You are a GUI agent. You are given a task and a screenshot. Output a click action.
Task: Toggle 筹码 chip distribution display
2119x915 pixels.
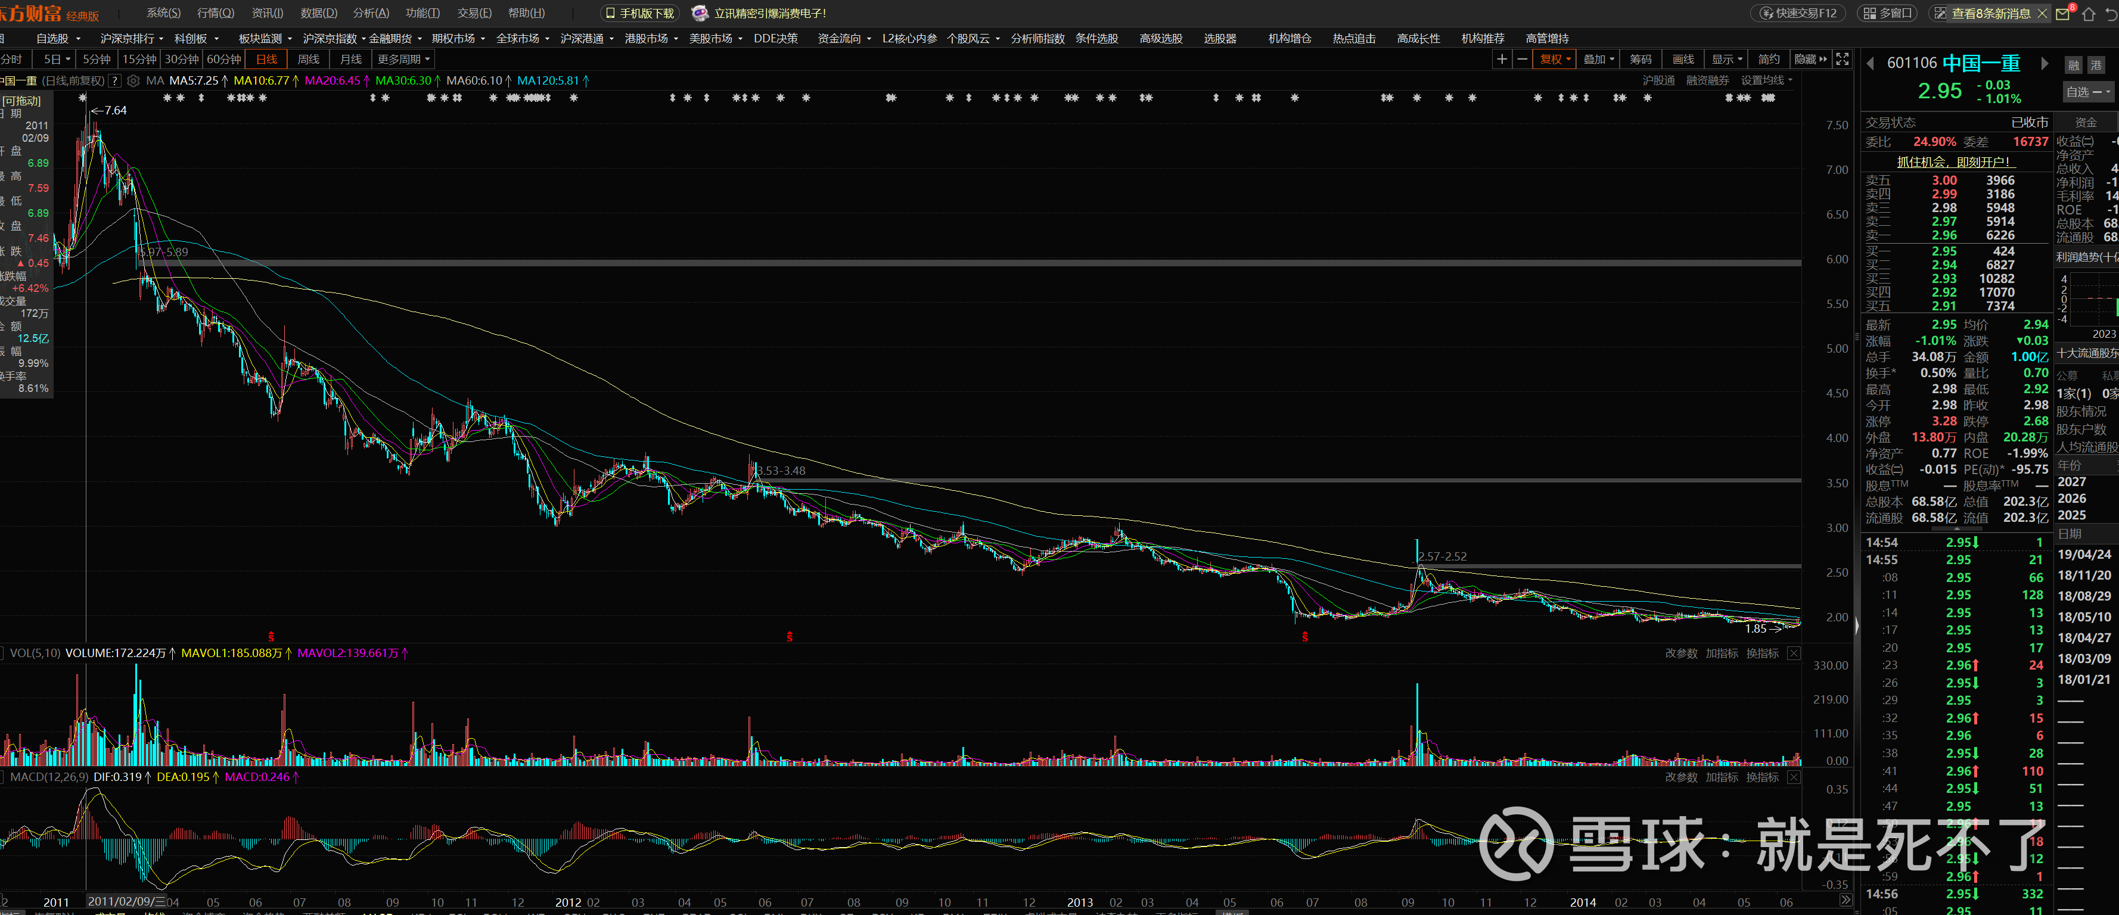1640,59
